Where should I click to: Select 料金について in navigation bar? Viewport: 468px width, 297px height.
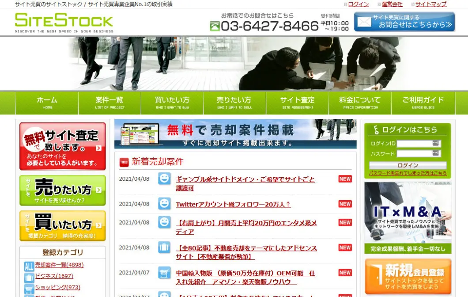coord(360,103)
